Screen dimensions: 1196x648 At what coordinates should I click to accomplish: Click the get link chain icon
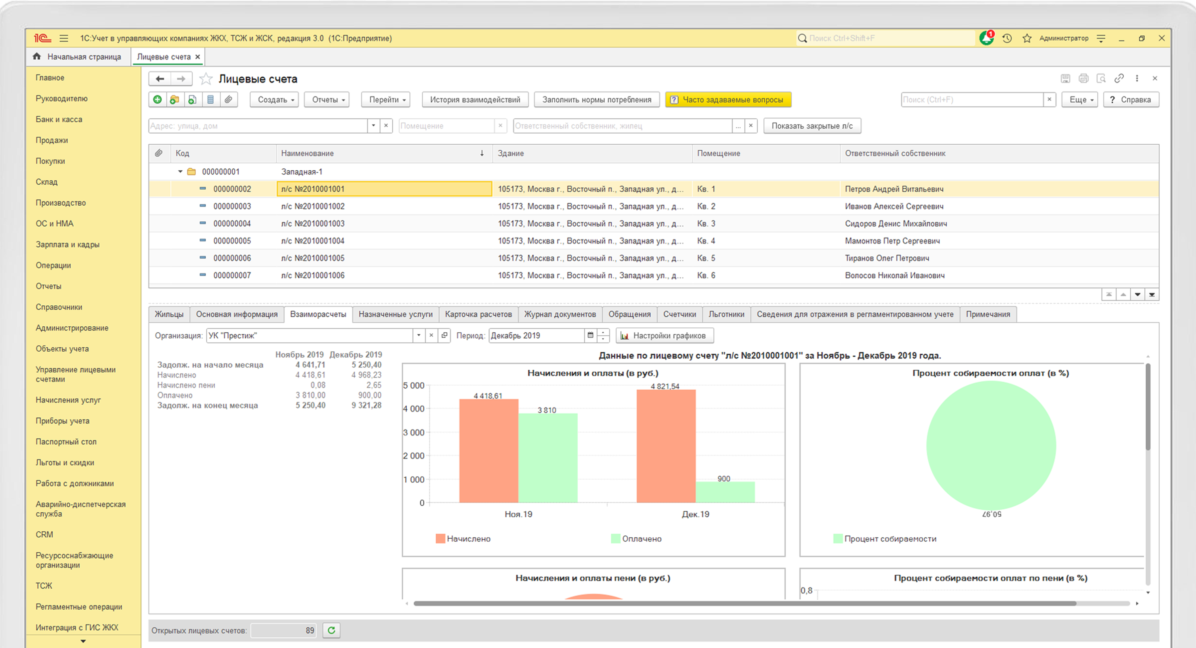pyautogui.click(x=1119, y=78)
